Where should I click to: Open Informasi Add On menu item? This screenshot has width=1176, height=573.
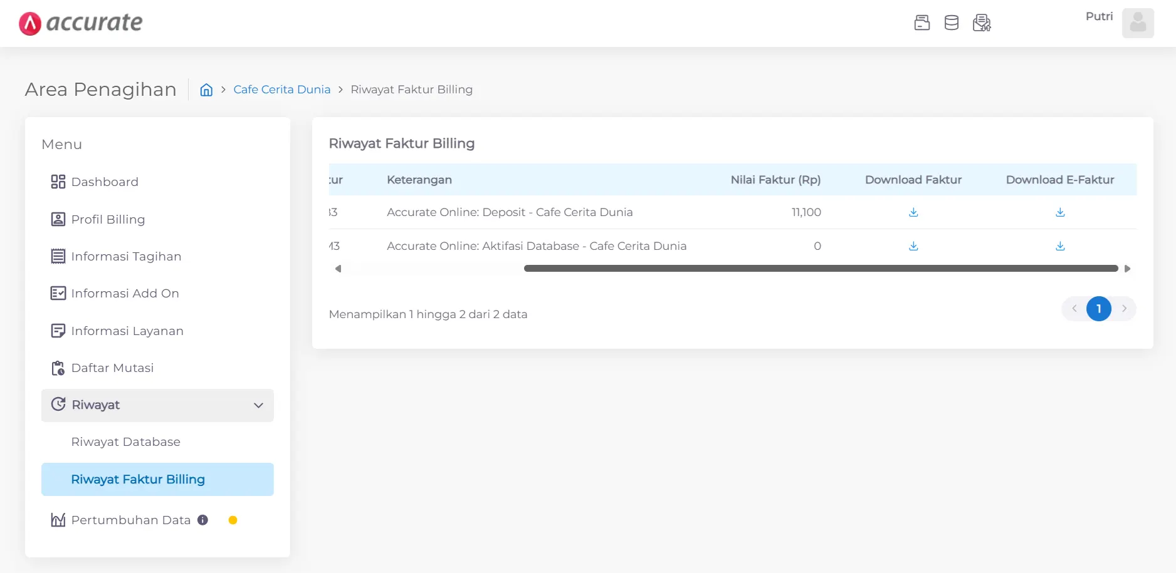click(x=157, y=293)
